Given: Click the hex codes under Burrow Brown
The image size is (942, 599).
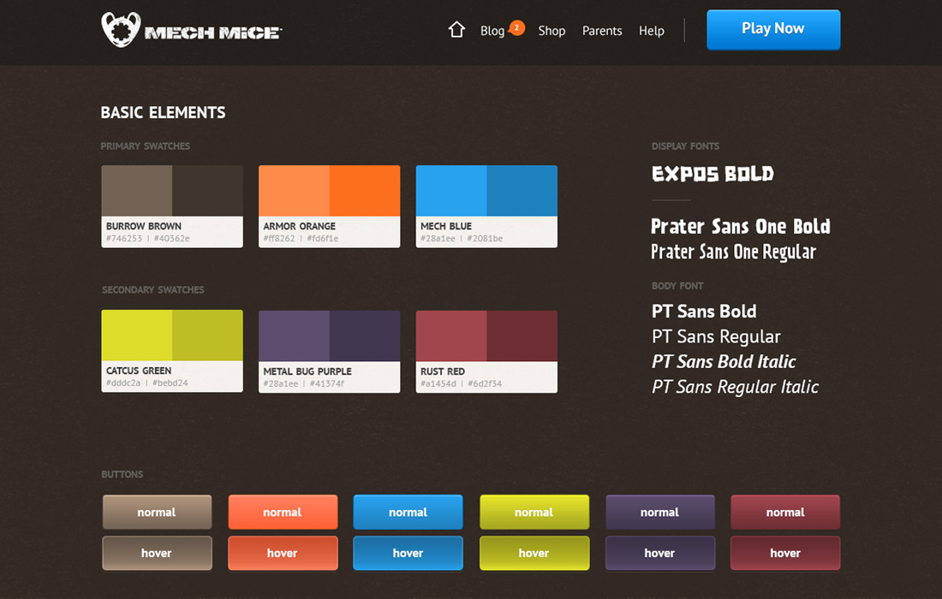Looking at the screenshot, I should pos(148,238).
